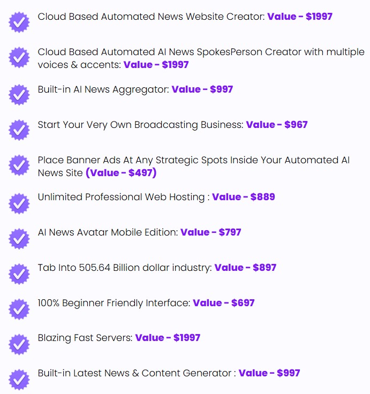Viewport: 370px width, 394px height.
Task: Click the badge icon next to Place Banner Ads
Action: coord(19,165)
